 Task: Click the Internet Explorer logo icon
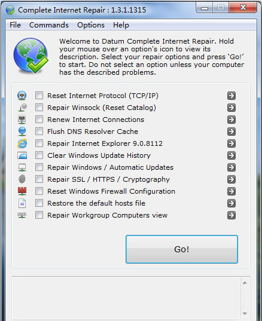[22, 143]
